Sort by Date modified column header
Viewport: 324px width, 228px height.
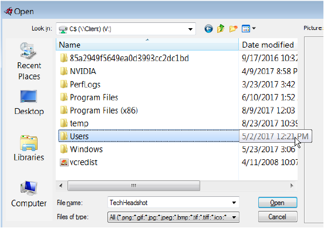tap(268, 45)
